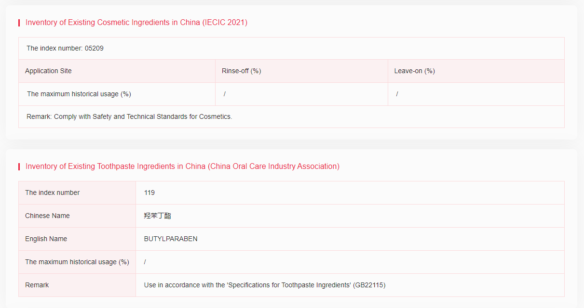Click slash usage value in toothpaste table
Screen dimensions: 584x308
pos(145,262)
